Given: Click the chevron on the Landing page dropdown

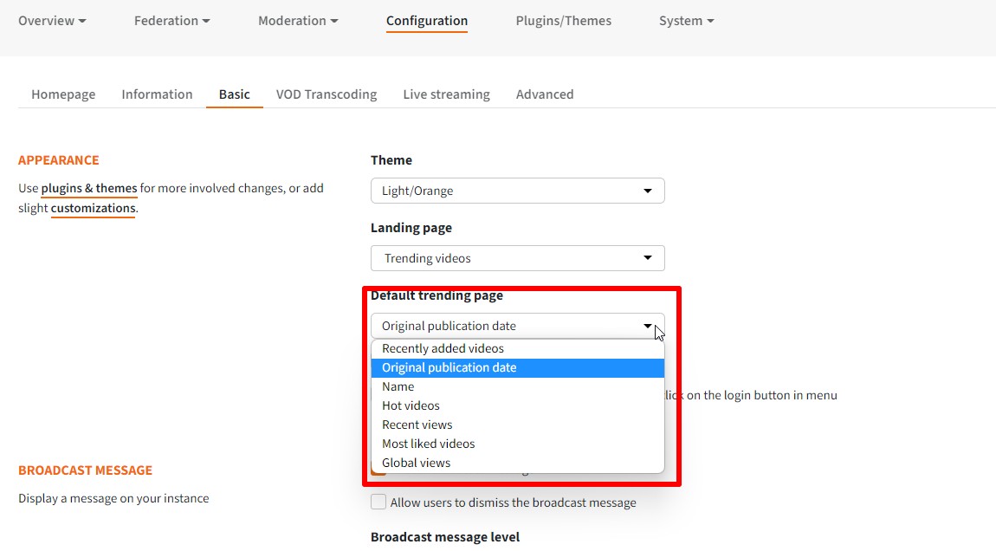Looking at the screenshot, I should (648, 257).
